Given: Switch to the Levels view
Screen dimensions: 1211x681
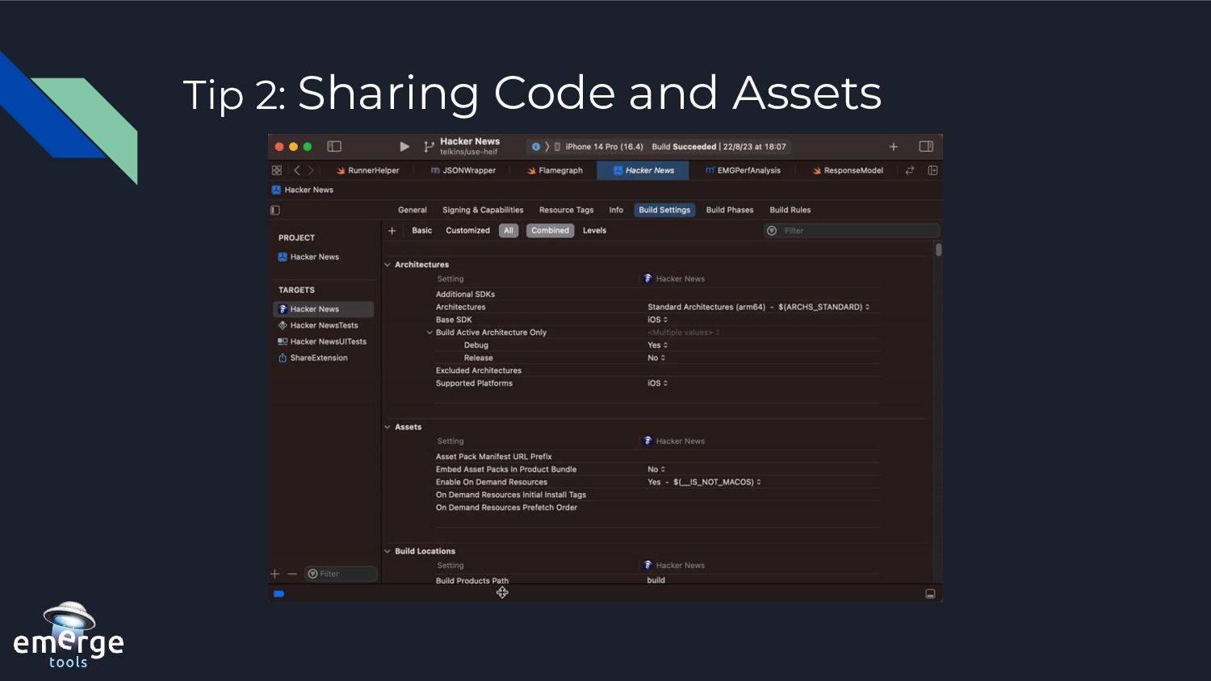Looking at the screenshot, I should [594, 231].
